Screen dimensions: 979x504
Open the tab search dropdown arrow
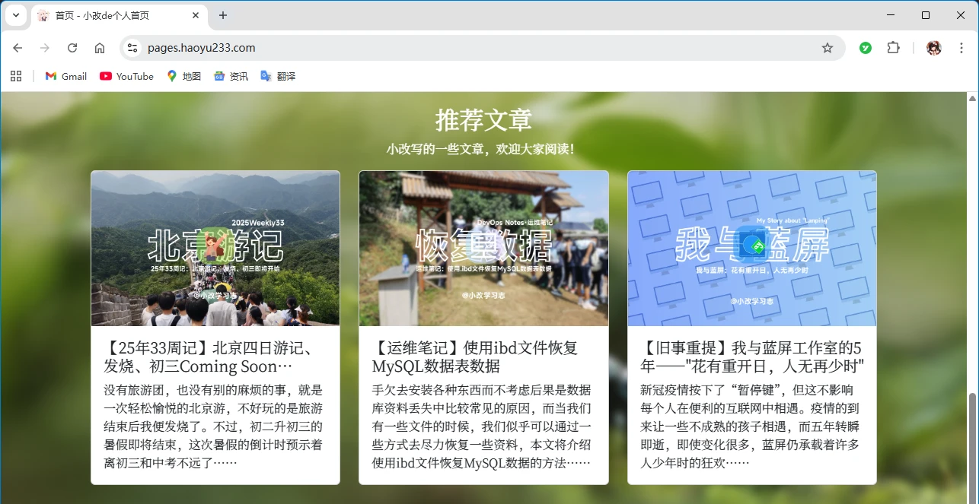click(15, 15)
